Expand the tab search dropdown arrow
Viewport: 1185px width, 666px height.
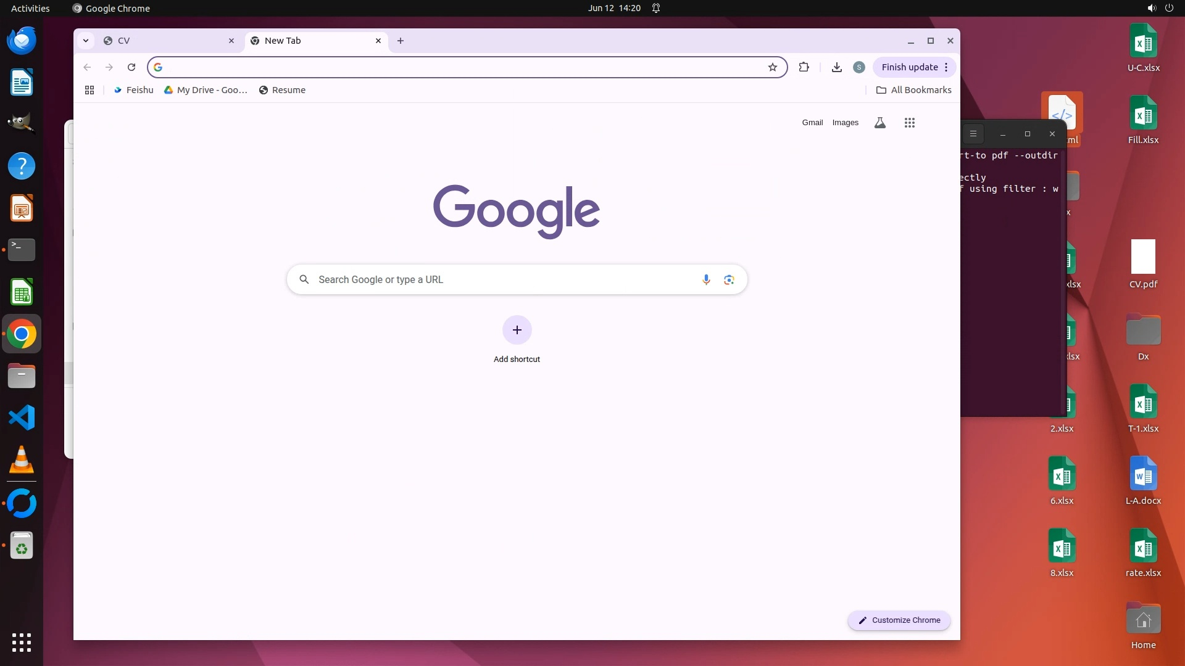[x=86, y=41]
